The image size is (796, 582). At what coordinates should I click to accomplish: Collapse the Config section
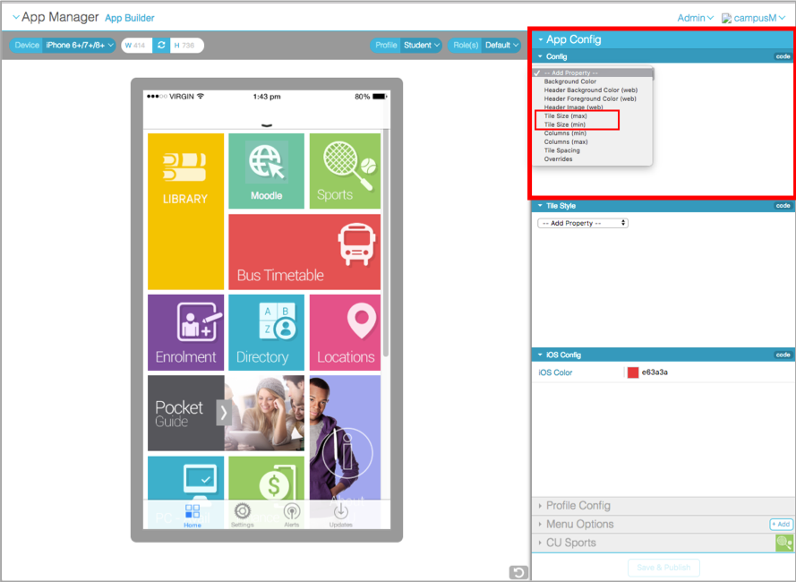(540, 56)
